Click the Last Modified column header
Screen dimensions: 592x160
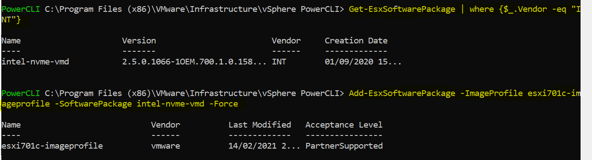click(x=260, y=125)
